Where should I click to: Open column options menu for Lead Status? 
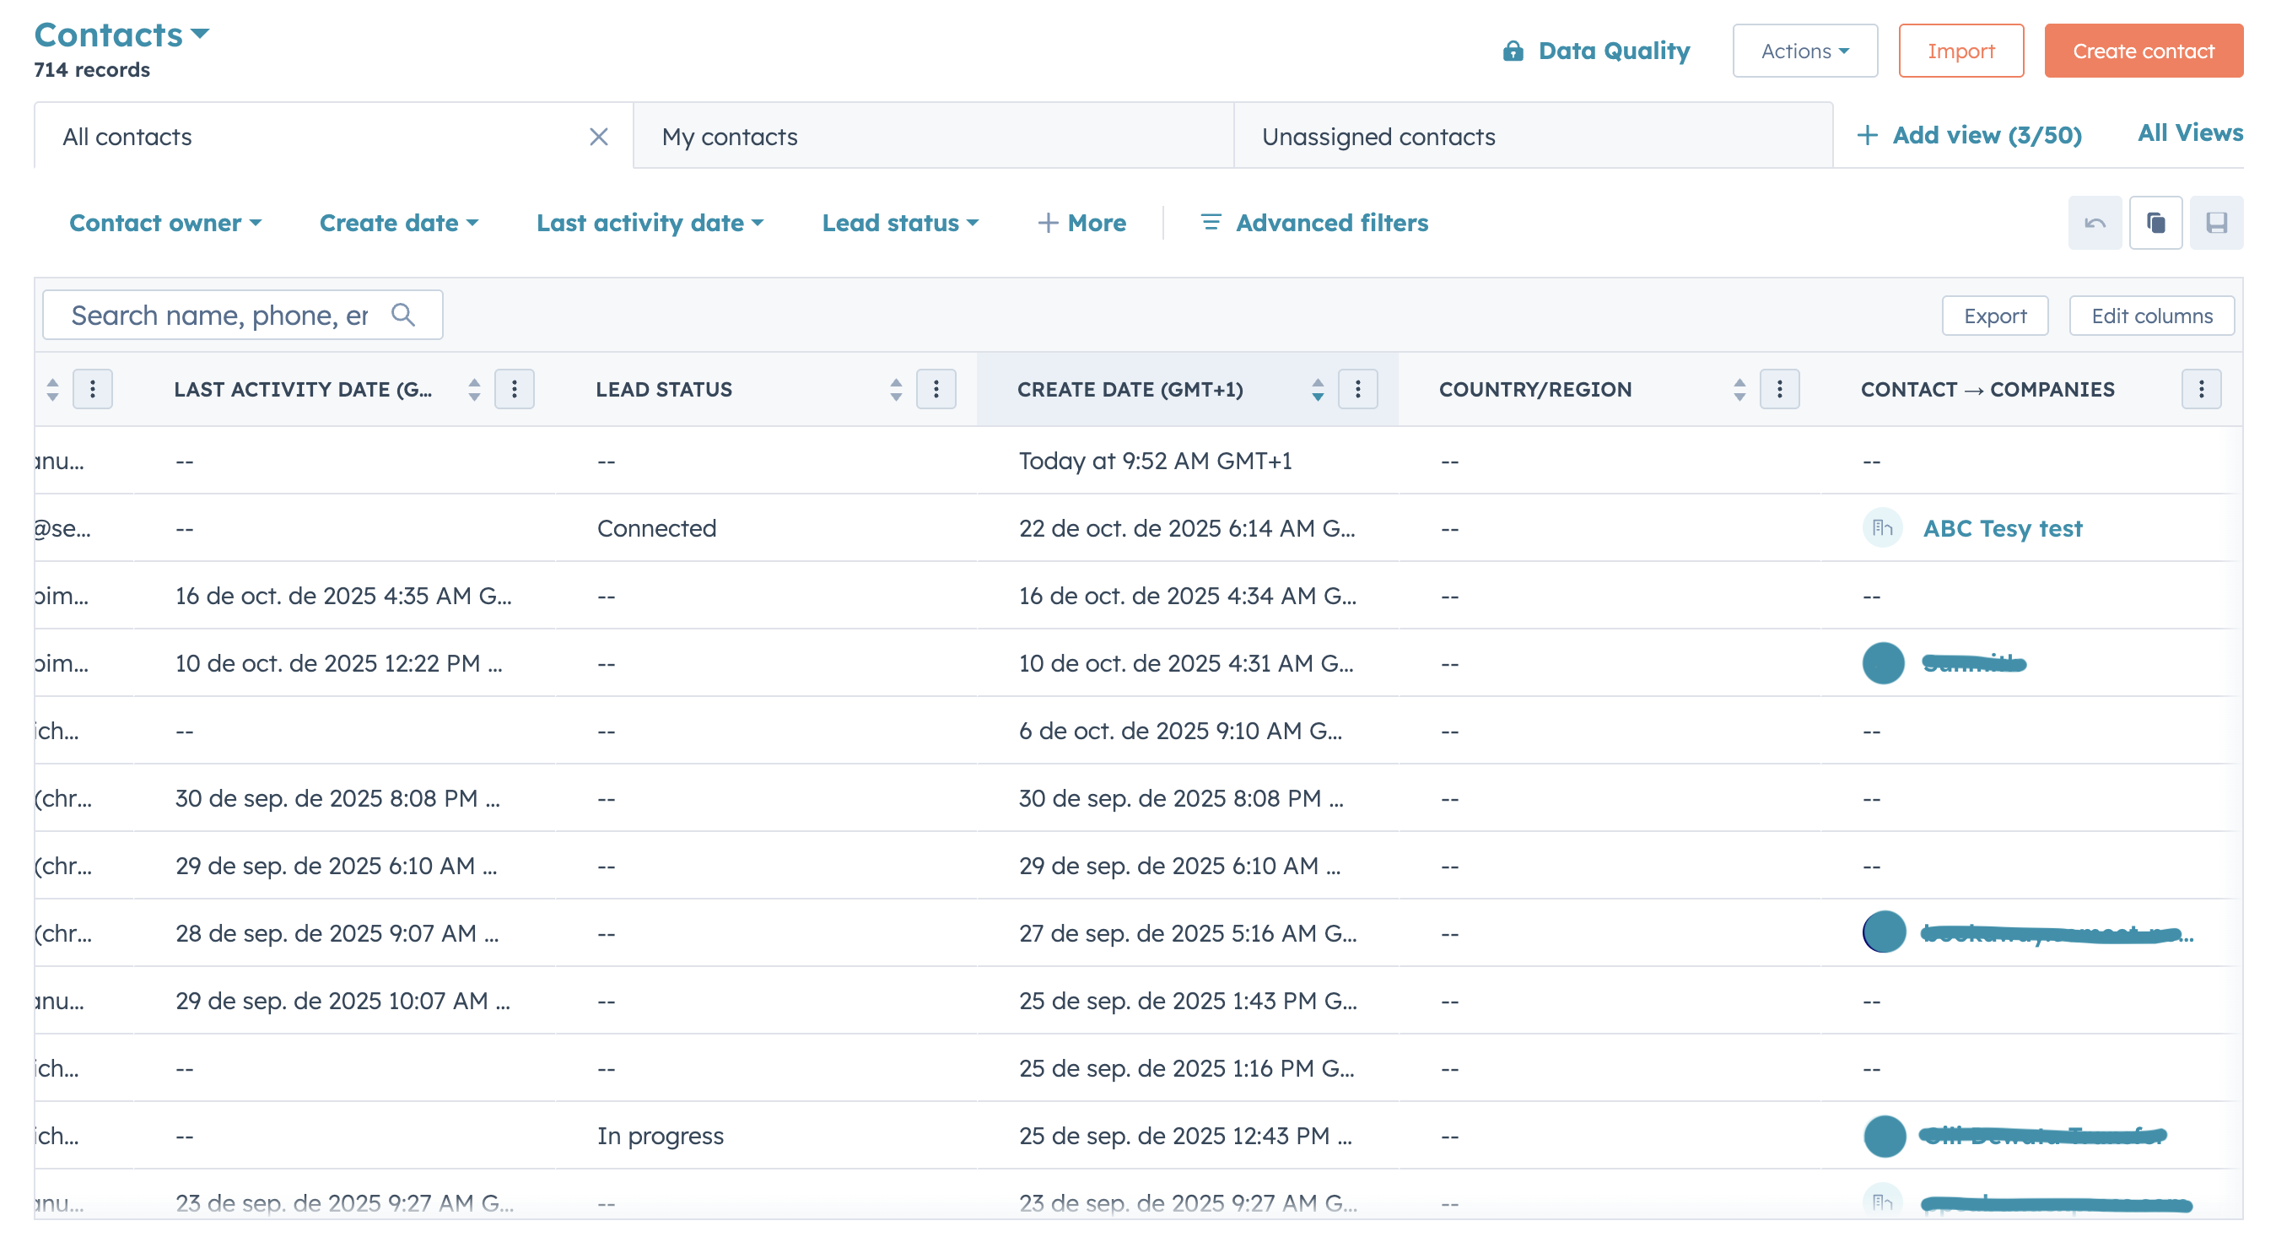click(x=936, y=389)
